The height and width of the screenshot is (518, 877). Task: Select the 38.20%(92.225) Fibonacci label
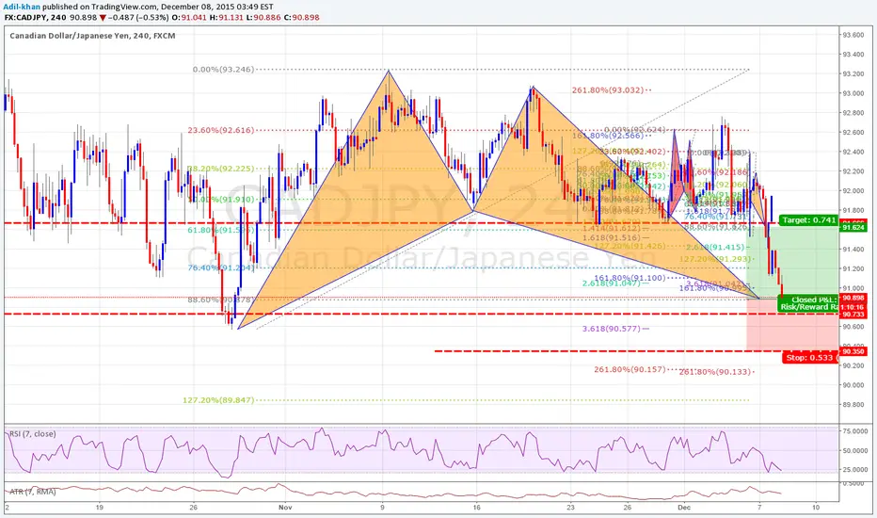click(x=220, y=168)
